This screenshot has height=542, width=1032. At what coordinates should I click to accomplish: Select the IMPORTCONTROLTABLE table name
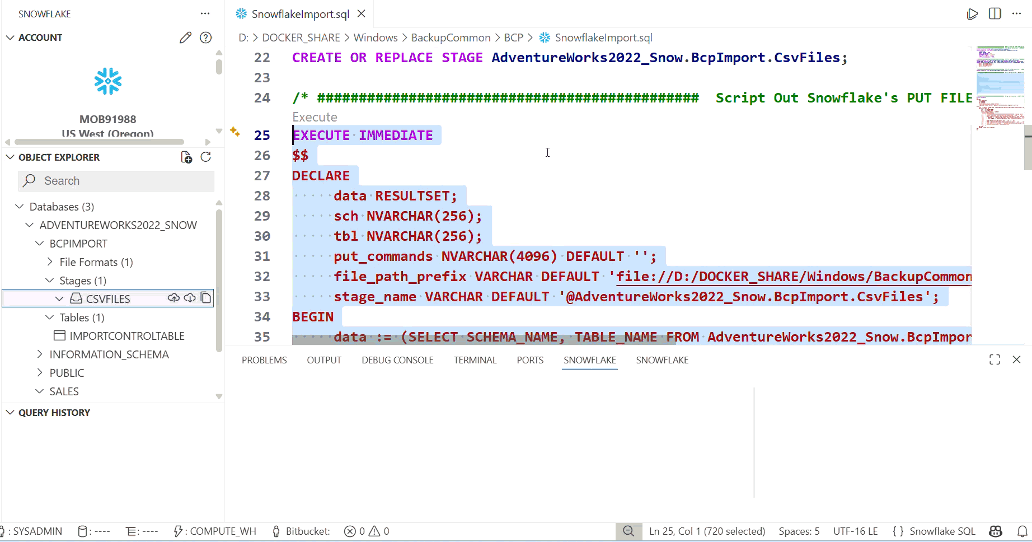(127, 336)
